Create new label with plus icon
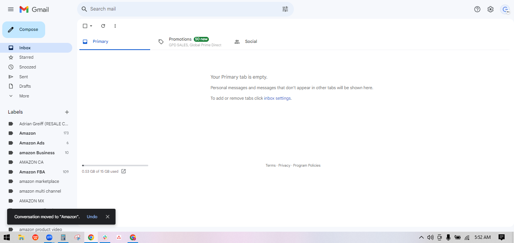The height and width of the screenshot is (243, 514). tap(67, 112)
